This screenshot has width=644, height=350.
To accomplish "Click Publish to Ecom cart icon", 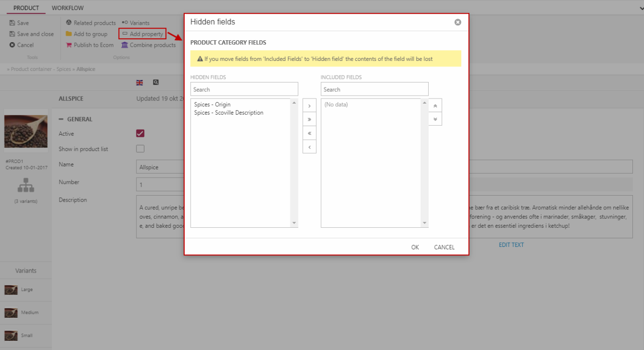I will point(69,45).
